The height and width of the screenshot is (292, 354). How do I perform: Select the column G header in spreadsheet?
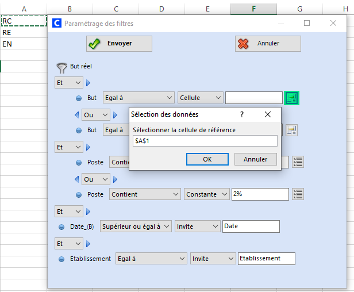(300, 9)
